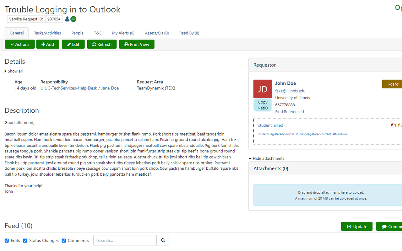This screenshot has height=251, width=402.
Task: Click in the Feed search field
Action: pyautogui.click(x=125, y=240)
